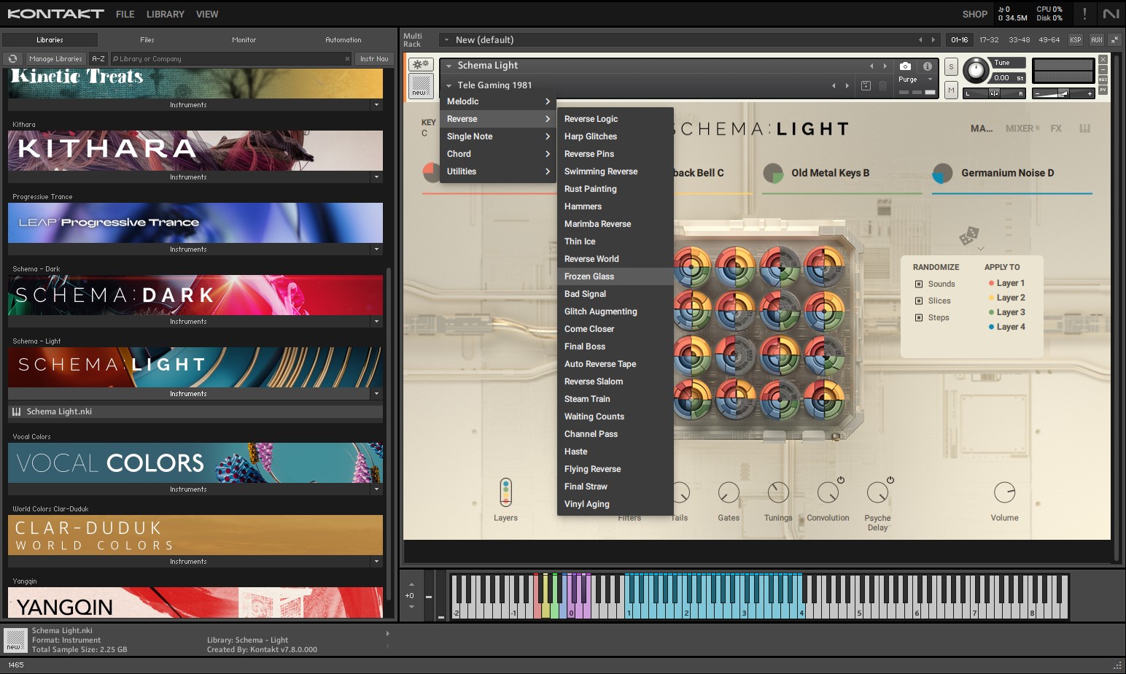
Task: Toggle Layer 1 in Apply To
Action: (1006, 283)
